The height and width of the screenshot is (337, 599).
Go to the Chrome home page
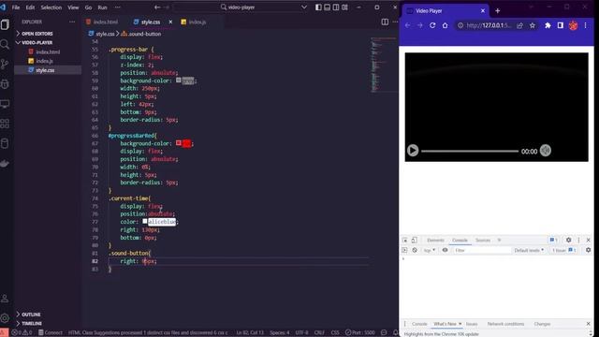[x=446, y=25]
